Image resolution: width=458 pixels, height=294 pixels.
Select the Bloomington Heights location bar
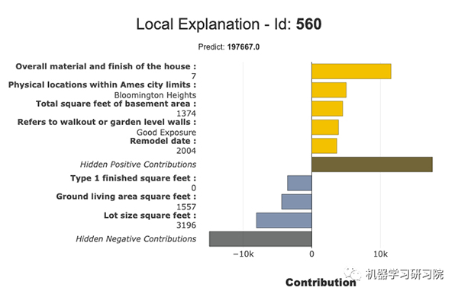click(329, 90)
